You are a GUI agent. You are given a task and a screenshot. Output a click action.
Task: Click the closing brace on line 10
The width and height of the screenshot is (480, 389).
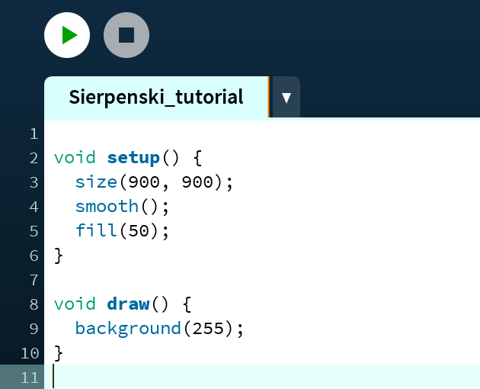pos(59,353)
